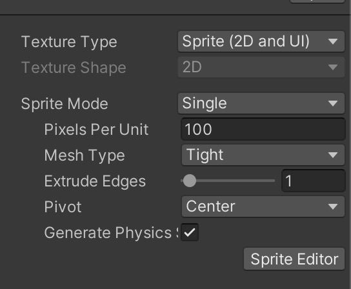This screenshot has width=351, height=289.
Task: Click the arrow icon on Mesh Type dropdown
Action: coord(333,155)
